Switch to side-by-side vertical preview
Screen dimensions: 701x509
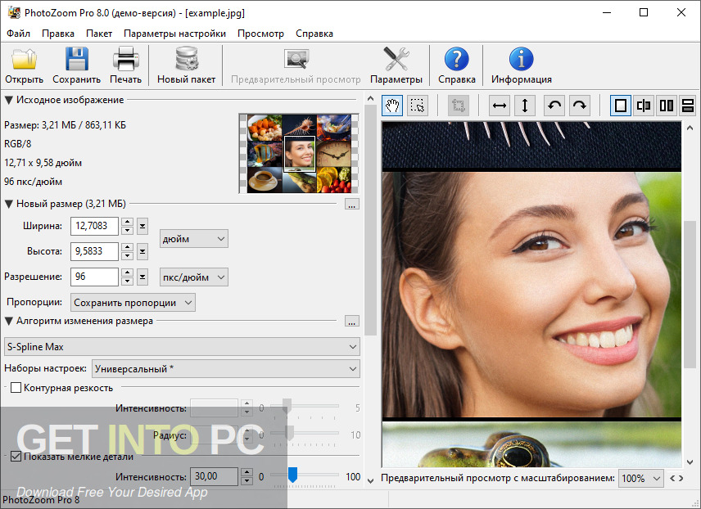coord(667,106)
